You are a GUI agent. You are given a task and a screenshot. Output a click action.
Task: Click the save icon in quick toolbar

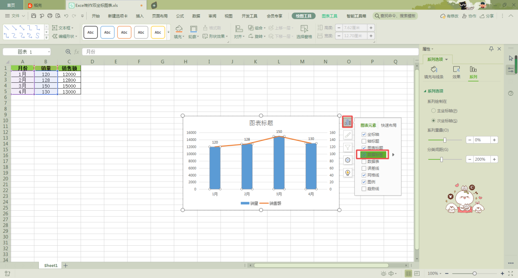[34, 16]
